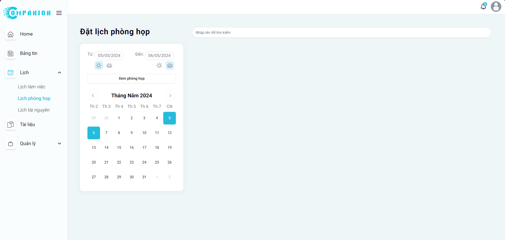The width and height of the screenshot is (505, 240).
Task: Click the Home house icon
Action: 11,34
